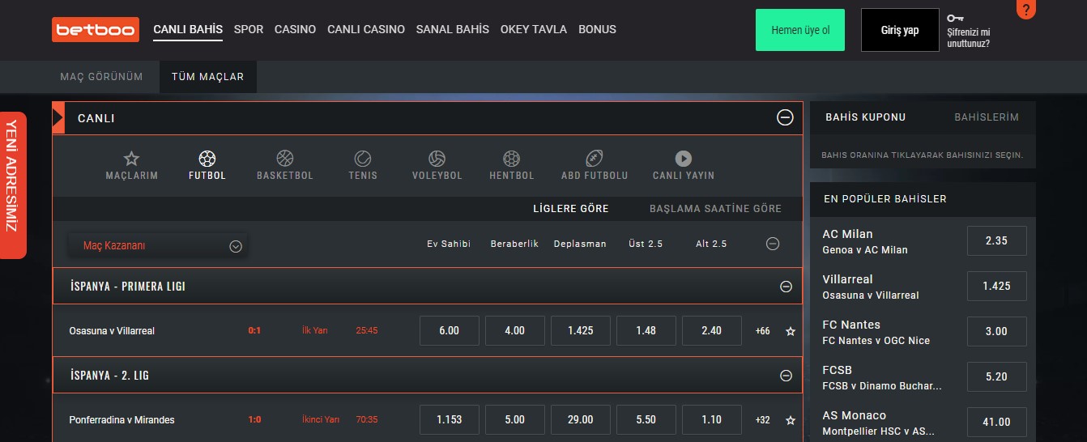Select the Hentbol sport icon
This screenshot has width=1087, height=442.
tap(511, 158)
